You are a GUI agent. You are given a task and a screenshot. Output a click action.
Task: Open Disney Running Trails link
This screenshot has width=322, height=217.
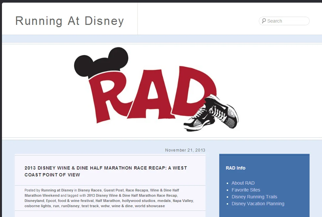coord(254,197)
